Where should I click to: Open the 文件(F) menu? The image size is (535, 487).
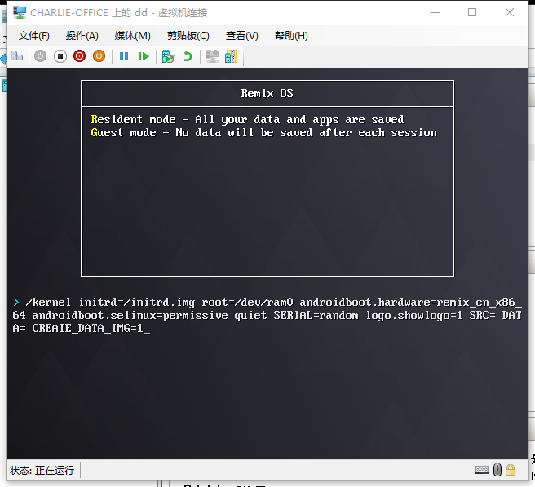click(x=34, y=36)
